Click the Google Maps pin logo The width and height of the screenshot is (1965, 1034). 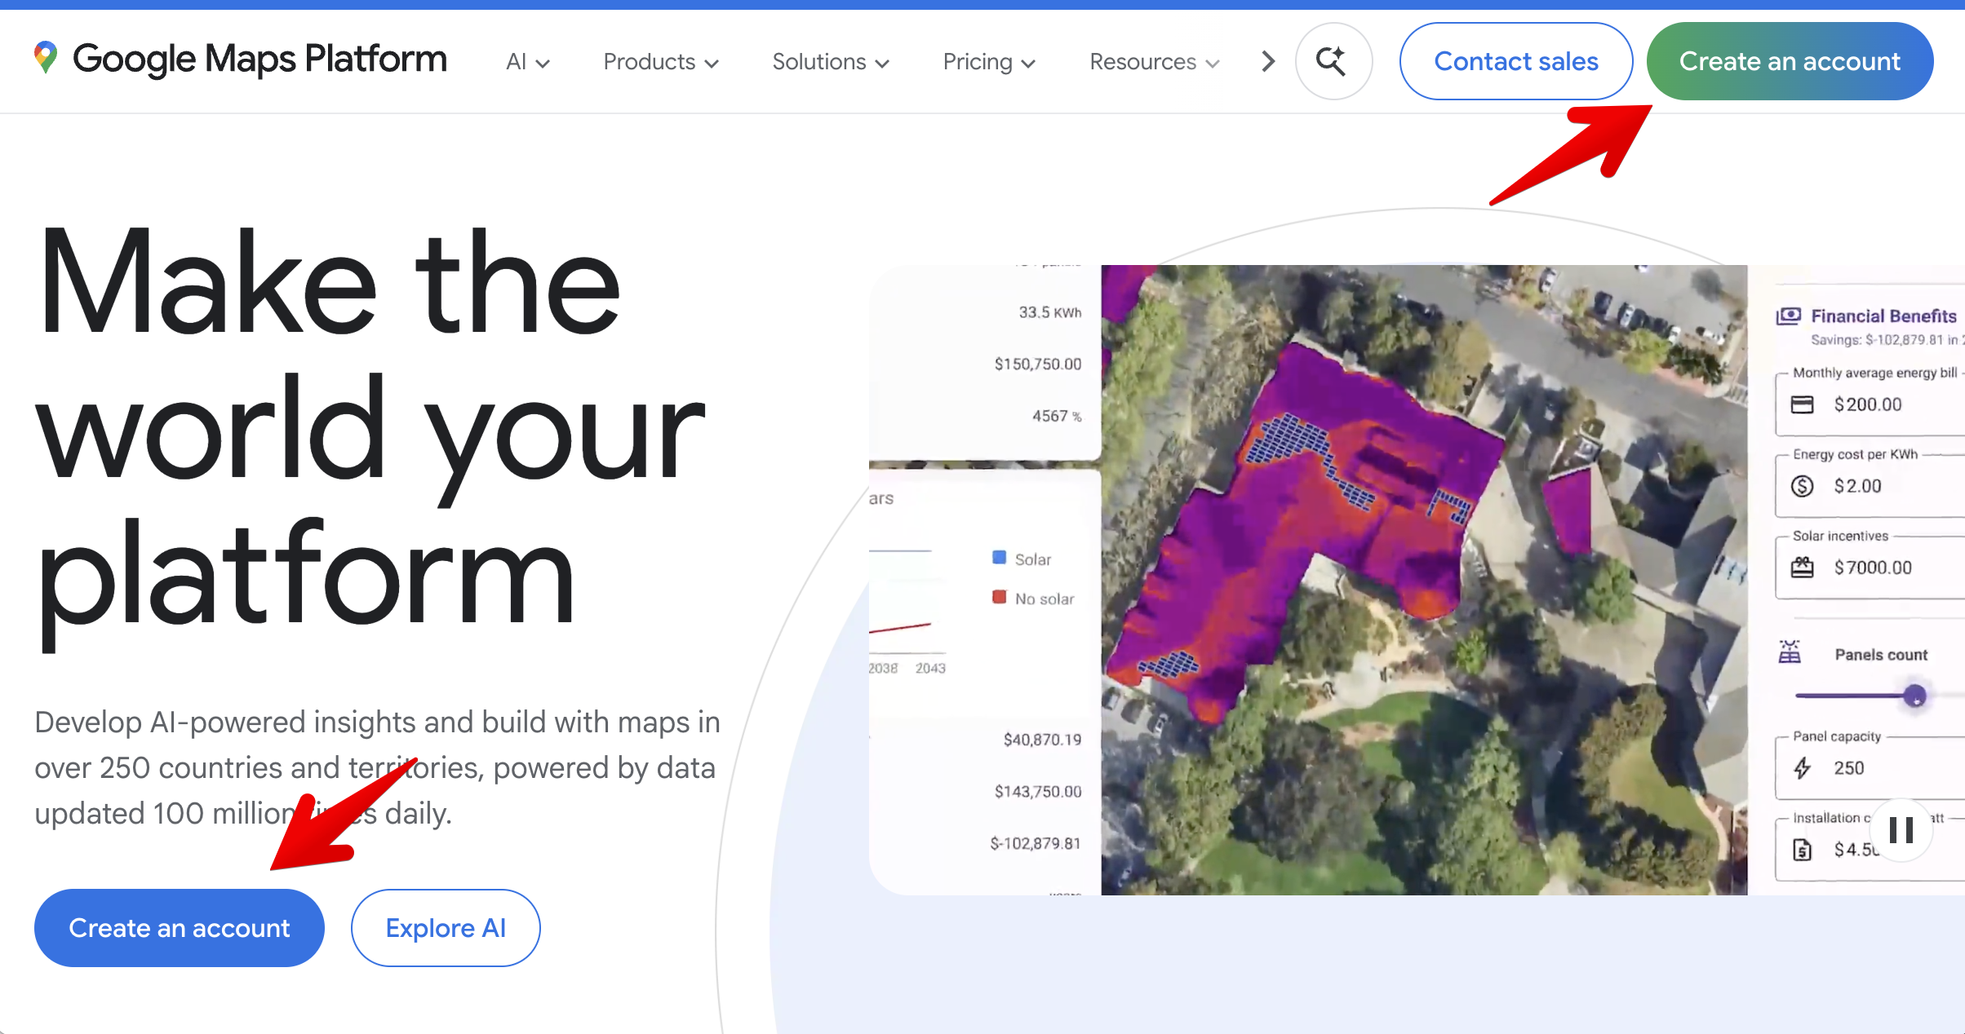pyautogui.click(x=46, y=58)
